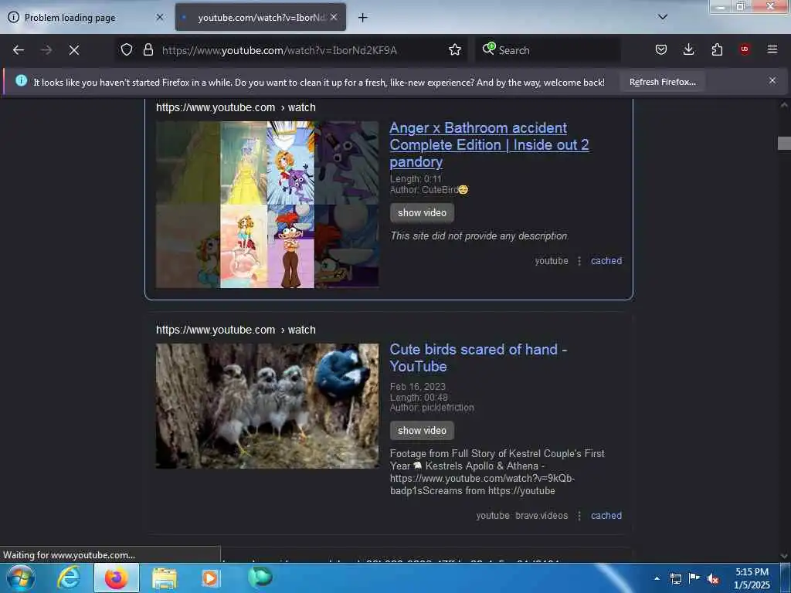Open the Action Center flag icon

(694, 578)
